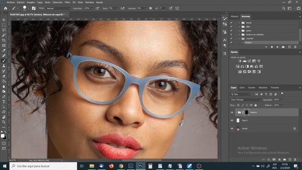Viewport: 302px width, 170px height.
Task: Select the Clone Stamp tool
Action: pyautogui.click(x=4, y=66)
